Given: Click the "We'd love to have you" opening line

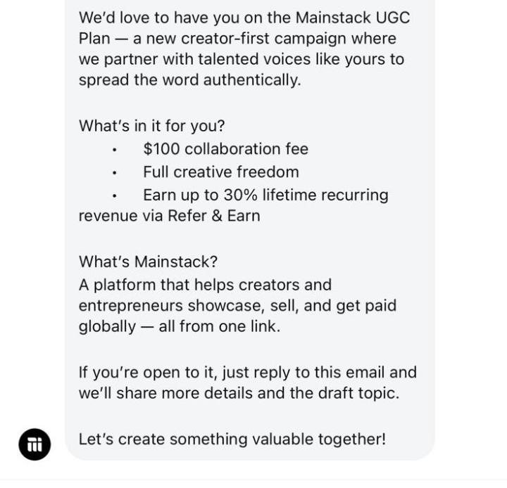Looking at the screenshot, I should click(244, 18).
